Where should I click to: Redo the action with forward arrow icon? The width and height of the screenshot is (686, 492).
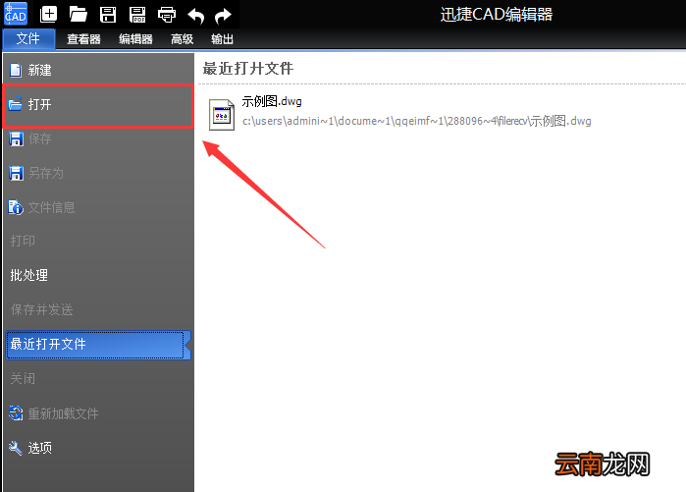click(223, 16)
